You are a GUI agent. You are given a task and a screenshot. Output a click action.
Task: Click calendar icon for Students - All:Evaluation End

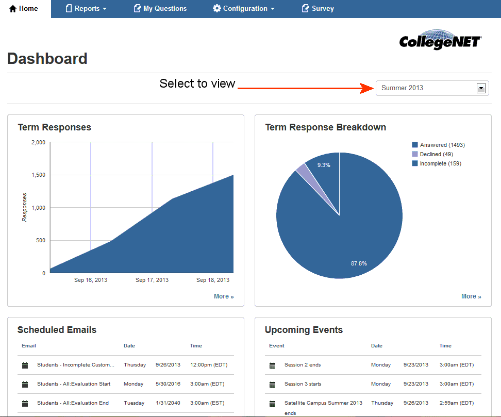coord(25,404)
